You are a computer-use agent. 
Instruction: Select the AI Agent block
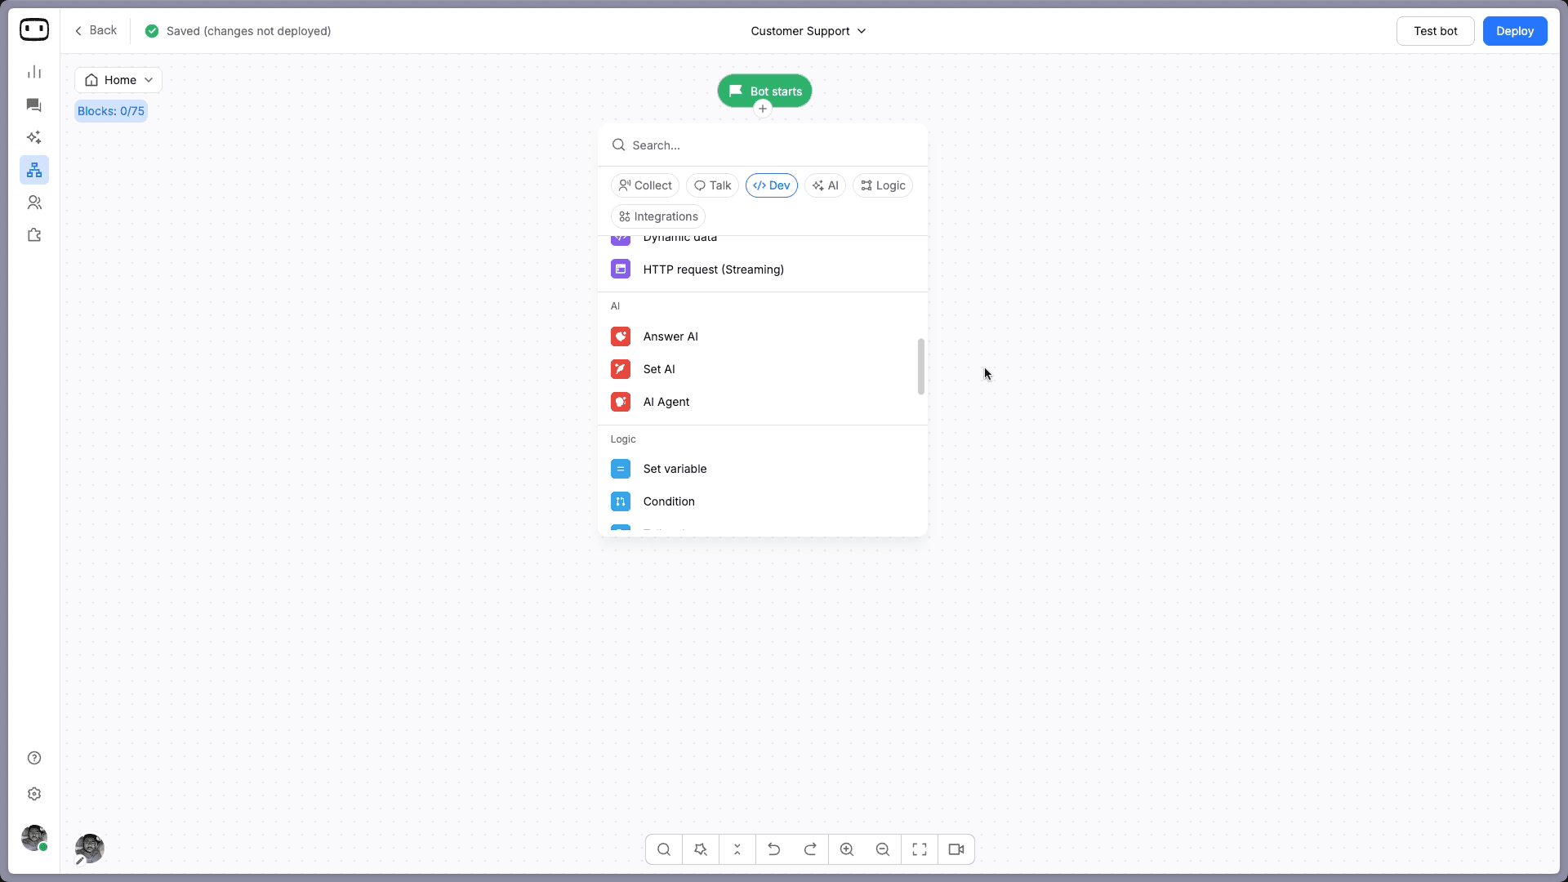point(666,402)
